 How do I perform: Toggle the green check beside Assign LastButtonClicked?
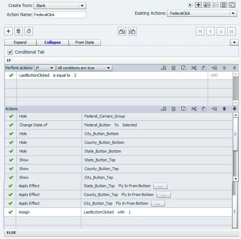point(11,212)
